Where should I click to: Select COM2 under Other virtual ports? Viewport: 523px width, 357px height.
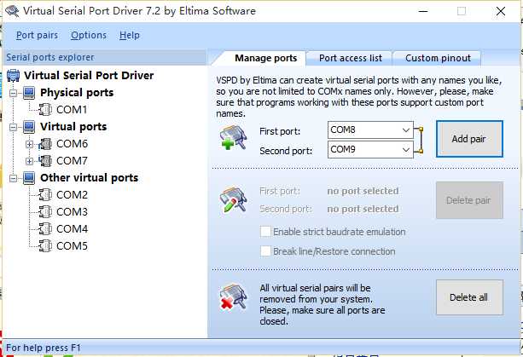tap(72, 195)
